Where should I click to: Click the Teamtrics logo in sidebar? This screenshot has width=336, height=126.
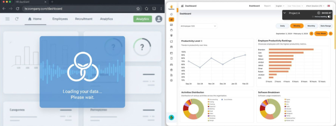point(171,8)
